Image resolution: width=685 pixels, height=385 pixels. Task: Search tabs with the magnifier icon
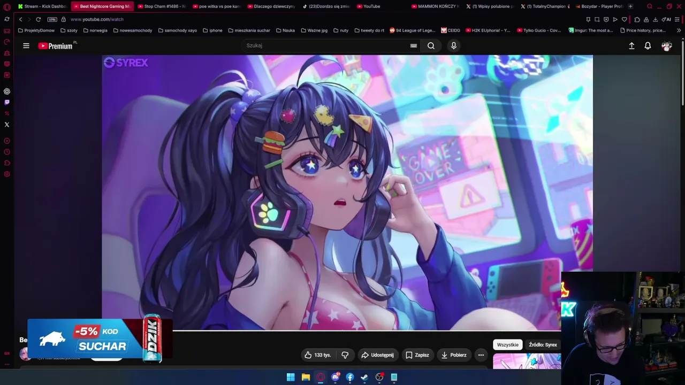(x=649, y=6)
